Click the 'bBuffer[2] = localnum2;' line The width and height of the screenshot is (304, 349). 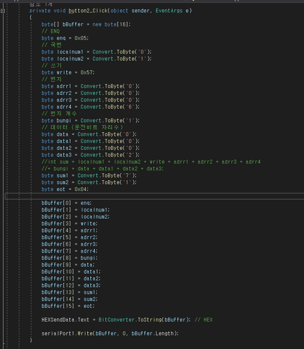[x=75, y=217]
